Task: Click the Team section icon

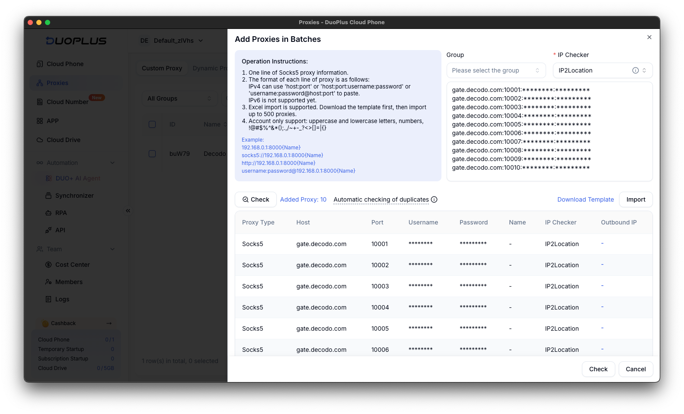Action: 40,249
